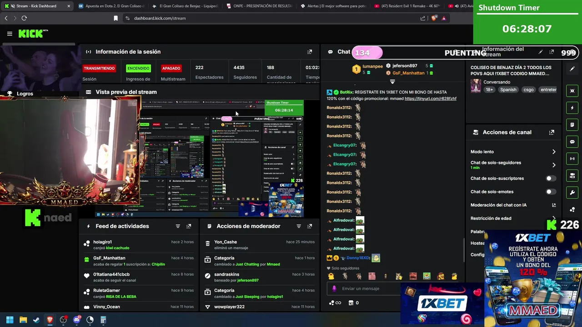Open the hamburger menu beside Kick logo

10,34
